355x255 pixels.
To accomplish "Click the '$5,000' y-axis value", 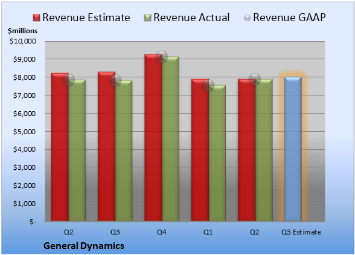I will (x=24, y=132).
